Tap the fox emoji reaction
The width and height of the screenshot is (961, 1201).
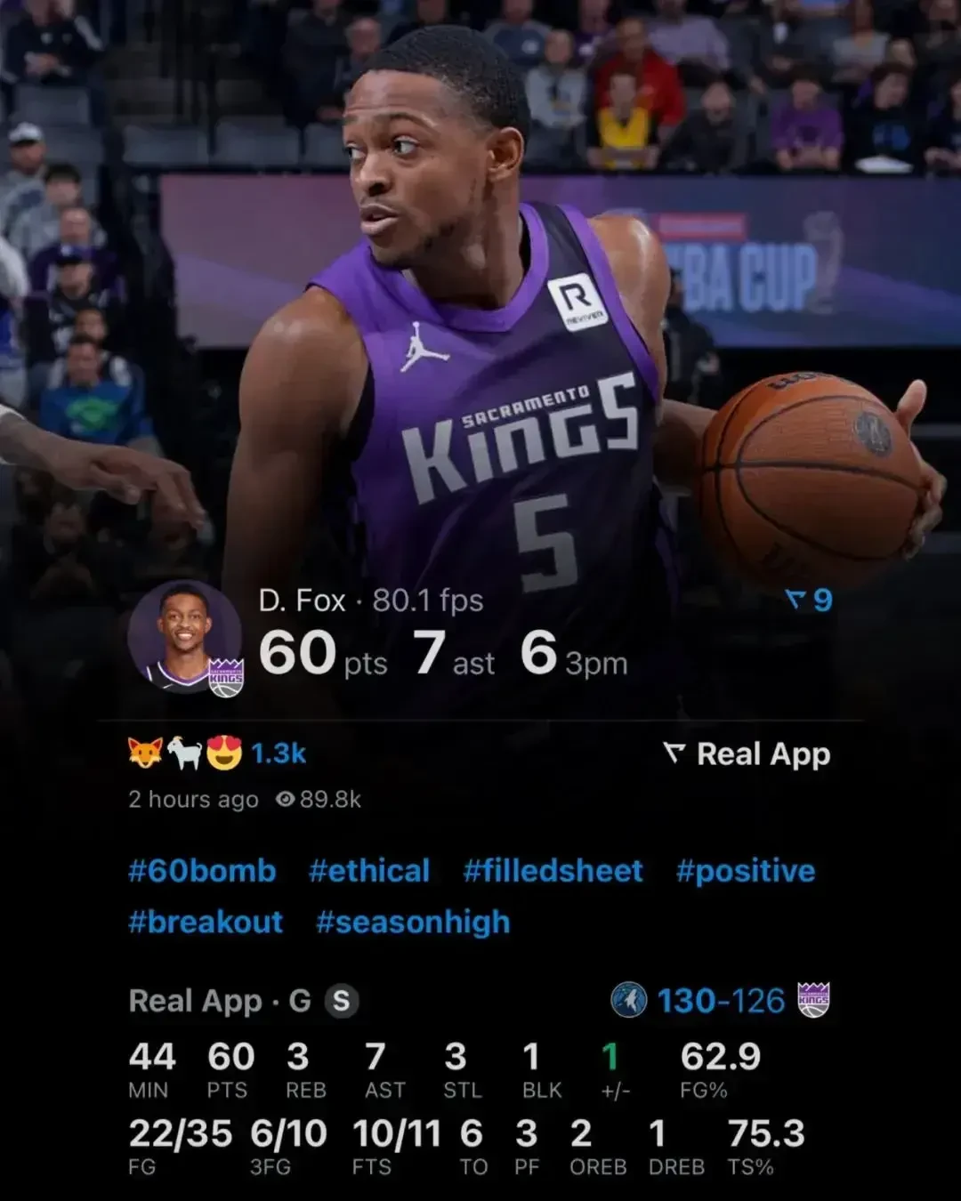click(145, 754)
